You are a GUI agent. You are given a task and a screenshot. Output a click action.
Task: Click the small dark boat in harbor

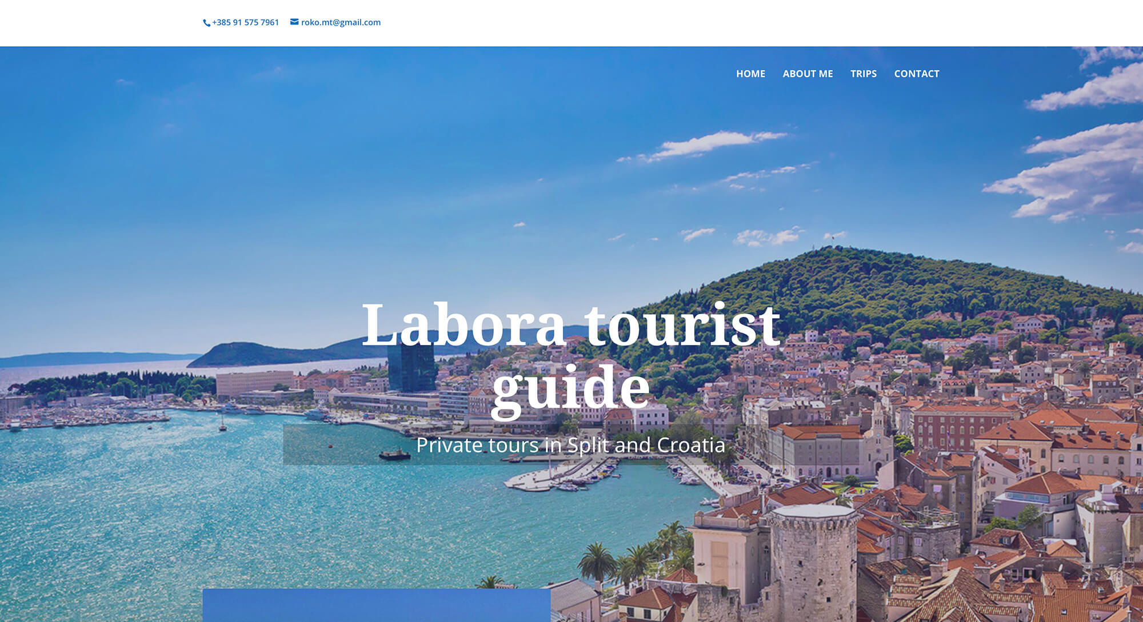[x=394, y=455]
